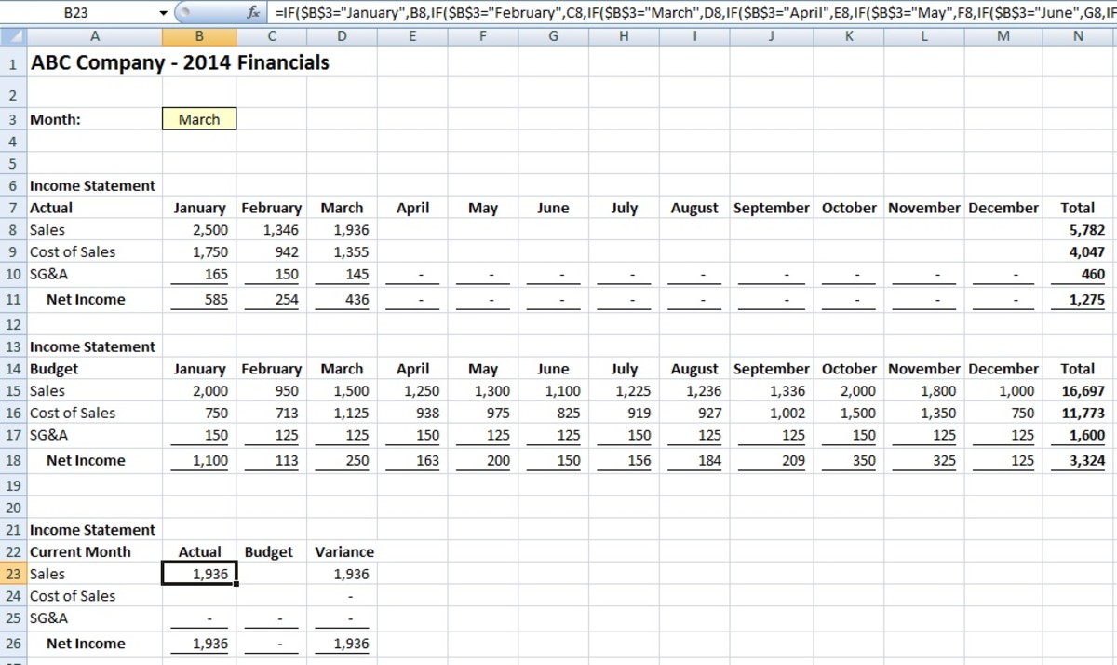
Task: Click Income Statement label in row 13
Action: coord(92,346)
